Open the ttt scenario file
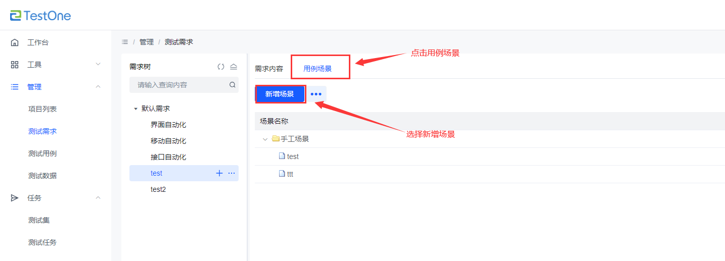The height and width of the screenshot is (261, 725). point(290,174)
